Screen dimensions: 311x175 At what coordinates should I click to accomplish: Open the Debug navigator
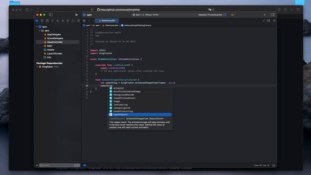(68, 20)
